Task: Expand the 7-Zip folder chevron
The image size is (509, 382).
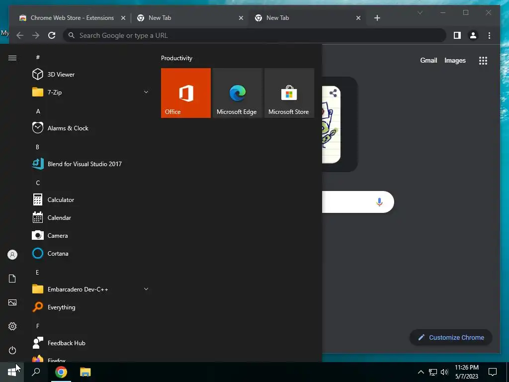Action: click(146, 92)
